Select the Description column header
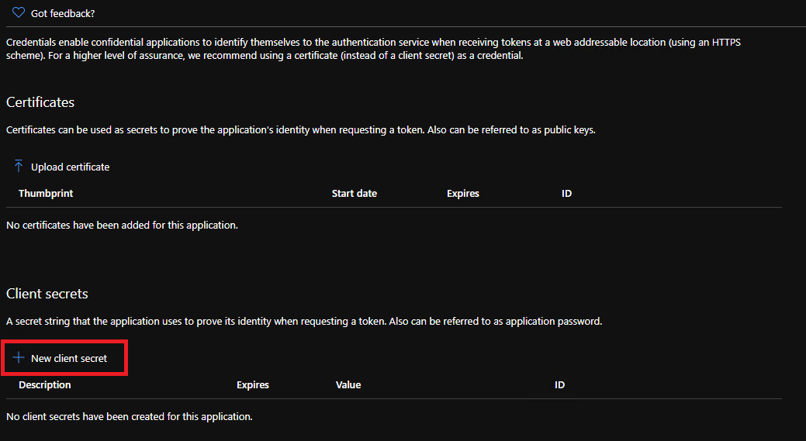The width and height of the screenshot is (806, 441). click(45, 384)
